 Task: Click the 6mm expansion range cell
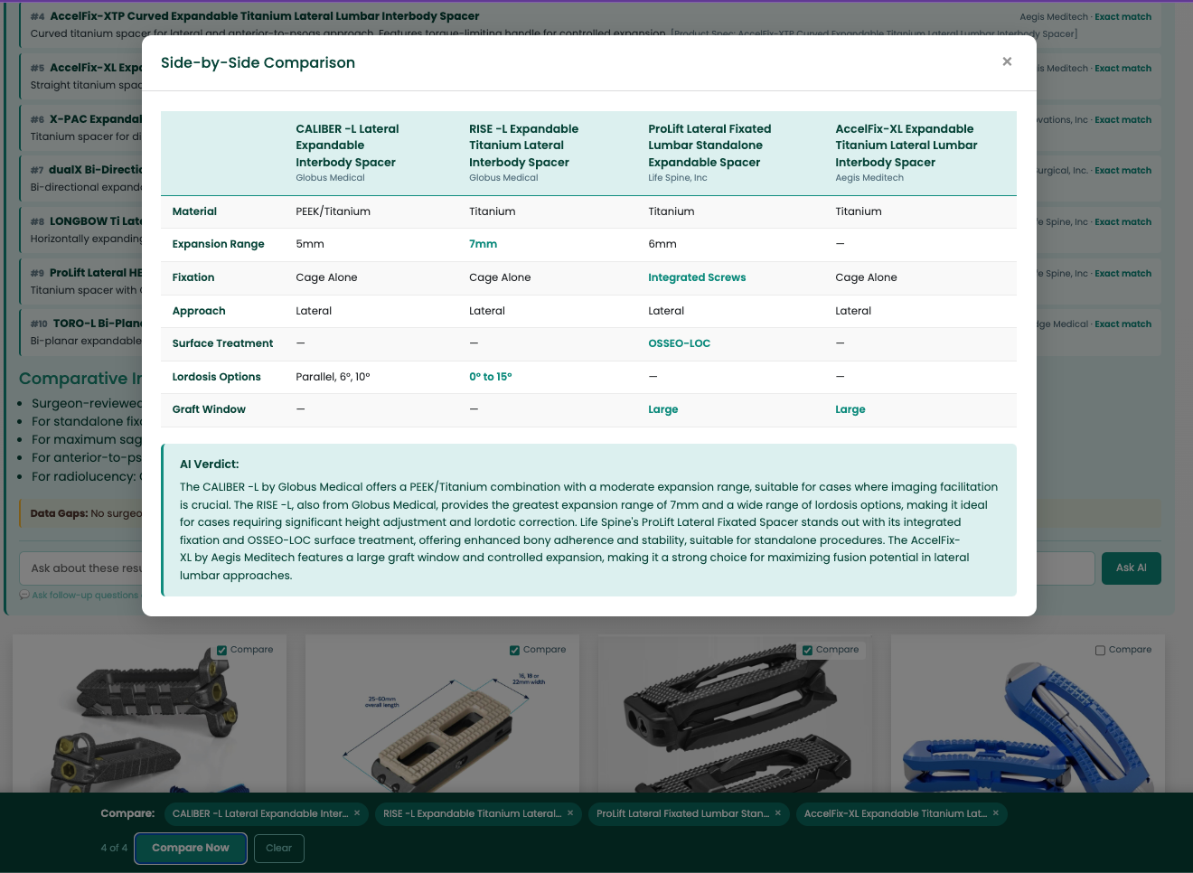pos(662,244)
